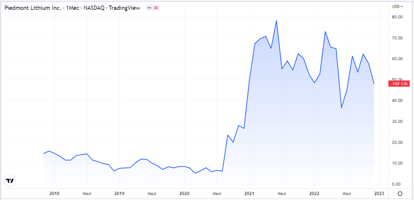Viewport: 414px width, 200px height.
Task: Click the 30.00 price scale label
Action: pos(397,122)
